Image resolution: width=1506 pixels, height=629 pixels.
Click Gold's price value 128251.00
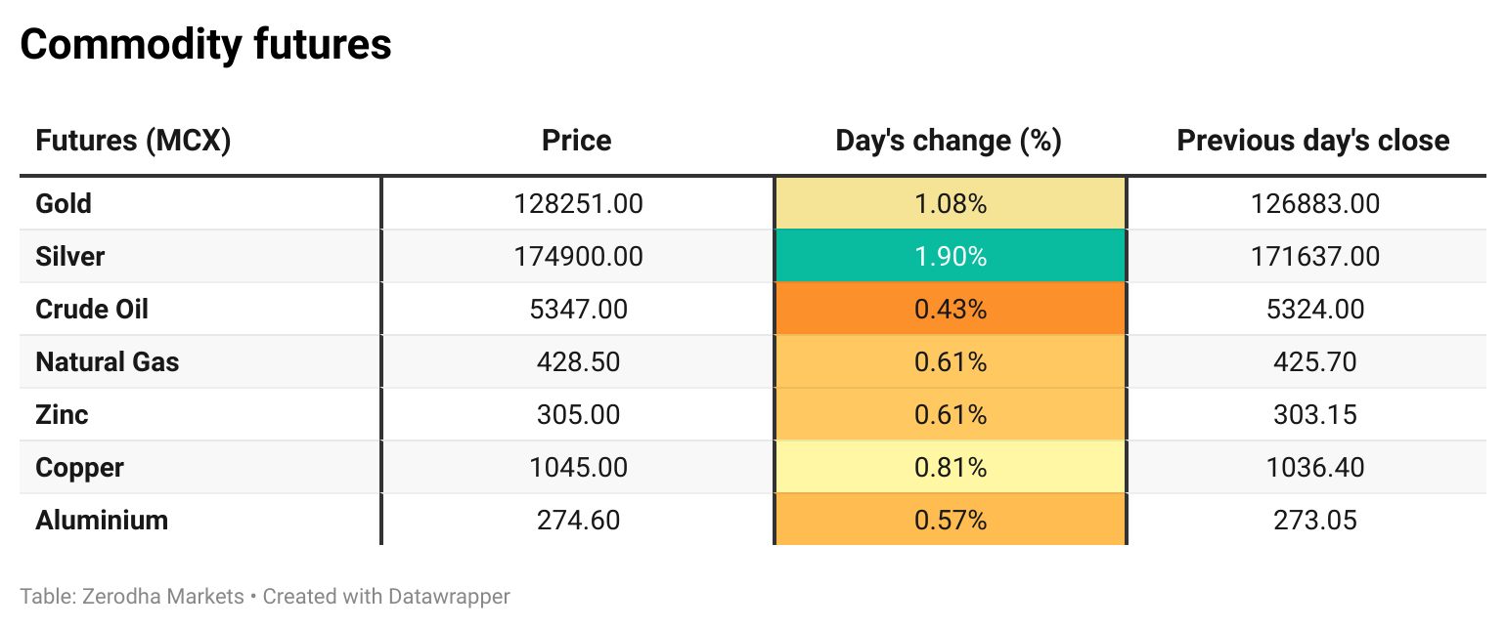click(x=578, y=204)
